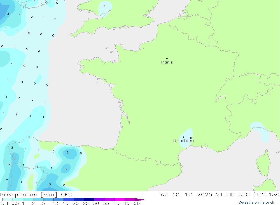
Task: Select the Dourbies city label
Action: pyautogui.click(x=183, y=141)
